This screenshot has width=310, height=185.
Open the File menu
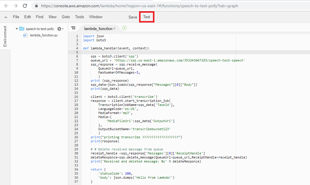[x=16, y=17]
